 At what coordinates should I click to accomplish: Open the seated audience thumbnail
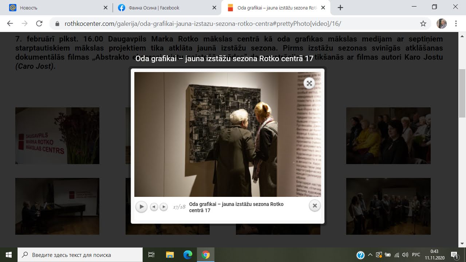(388, 136)
